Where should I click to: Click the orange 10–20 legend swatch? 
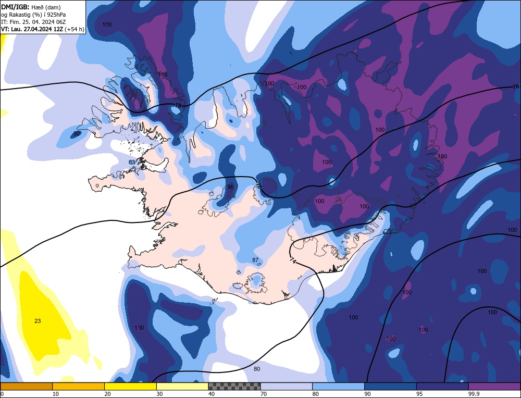79,386
